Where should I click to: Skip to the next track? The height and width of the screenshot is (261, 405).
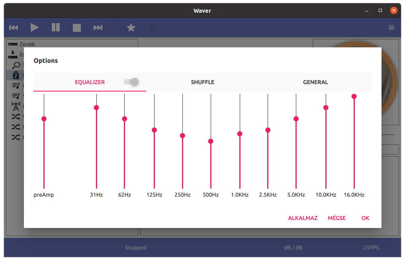[98, 27]
